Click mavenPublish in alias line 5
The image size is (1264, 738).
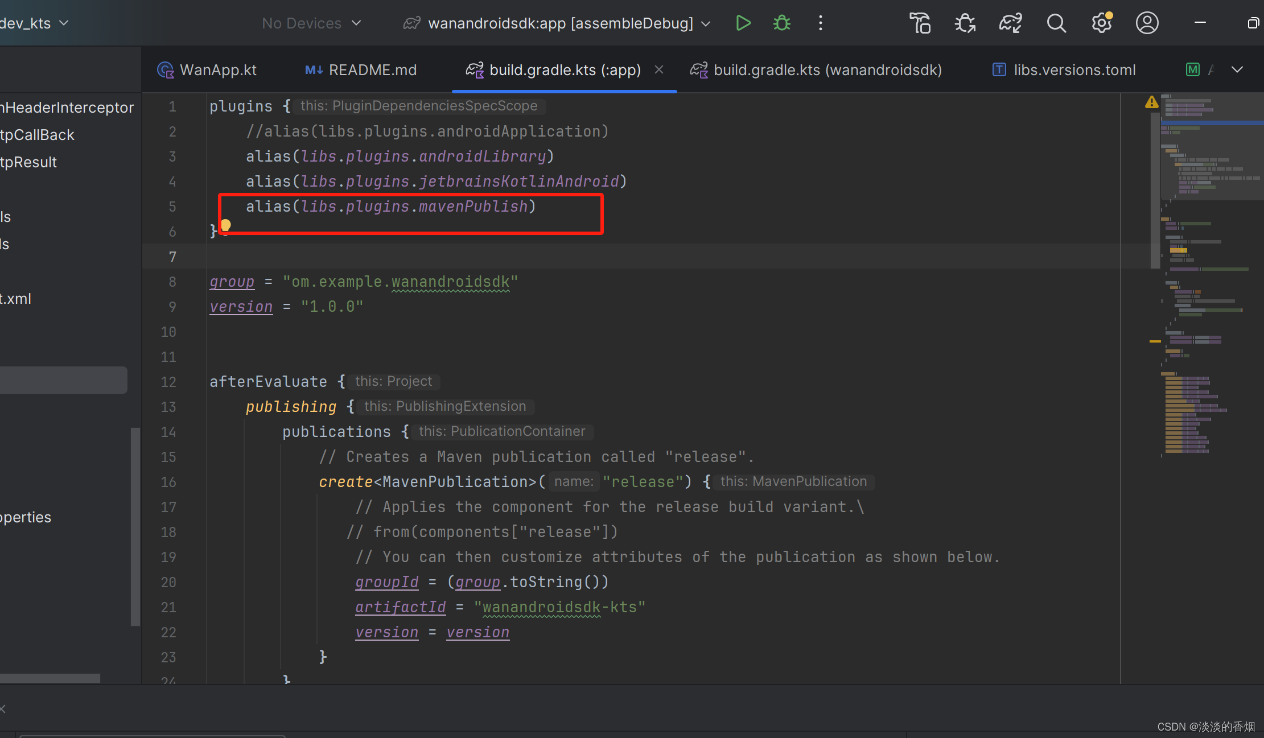pos(473,207)
